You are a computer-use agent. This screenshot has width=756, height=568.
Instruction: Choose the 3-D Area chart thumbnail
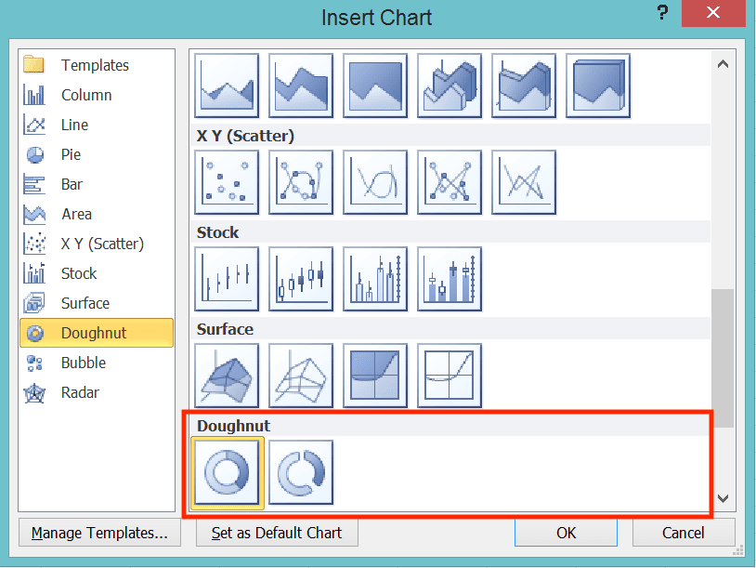(x=450, y=86)
